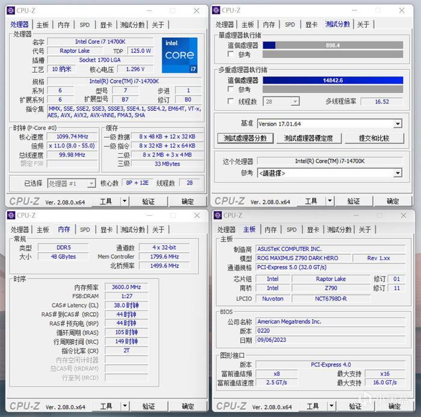Close the memory tab CPU-Z window
The height and width of the screenshot is (417, 421).
[197, 216]
